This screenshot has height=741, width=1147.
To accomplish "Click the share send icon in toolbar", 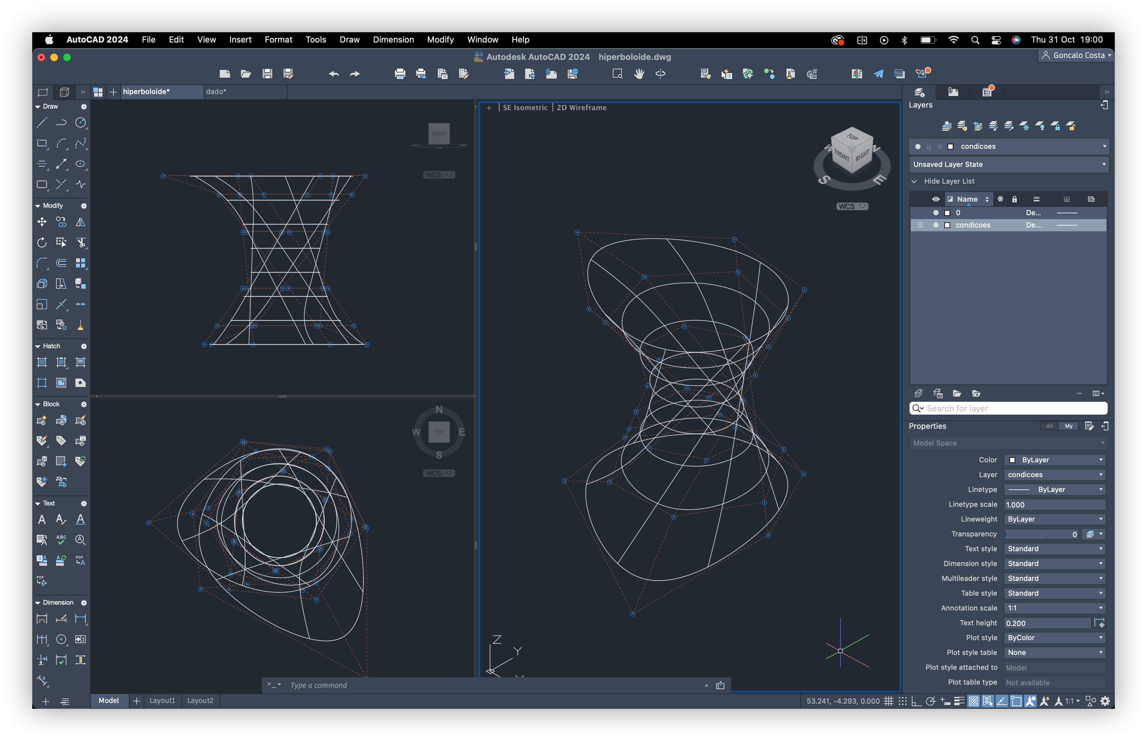I will (879, 74).
